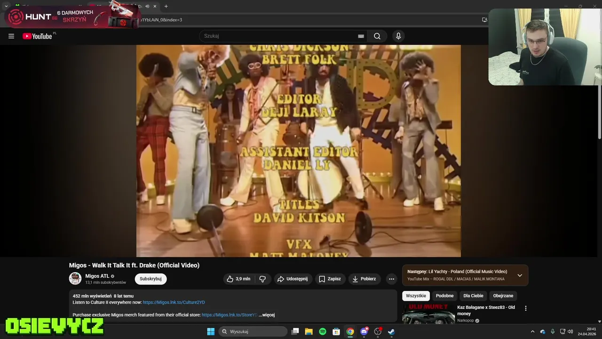This screenshot has height=339, width=602.
Task: Subscribe with the Subskrybuj button
Action: tap(150, 279)
